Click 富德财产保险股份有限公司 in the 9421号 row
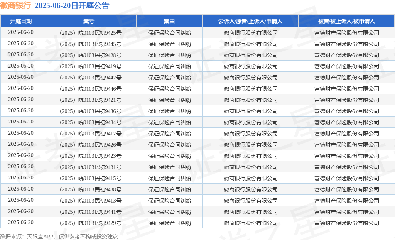This screenshot has width=395, height=240. 347,100
